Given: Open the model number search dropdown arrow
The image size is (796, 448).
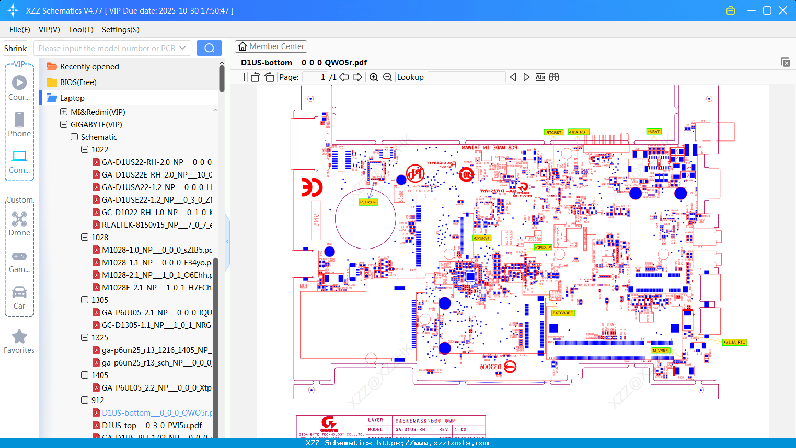Looking at the screenshot, I should click(182, 48).
